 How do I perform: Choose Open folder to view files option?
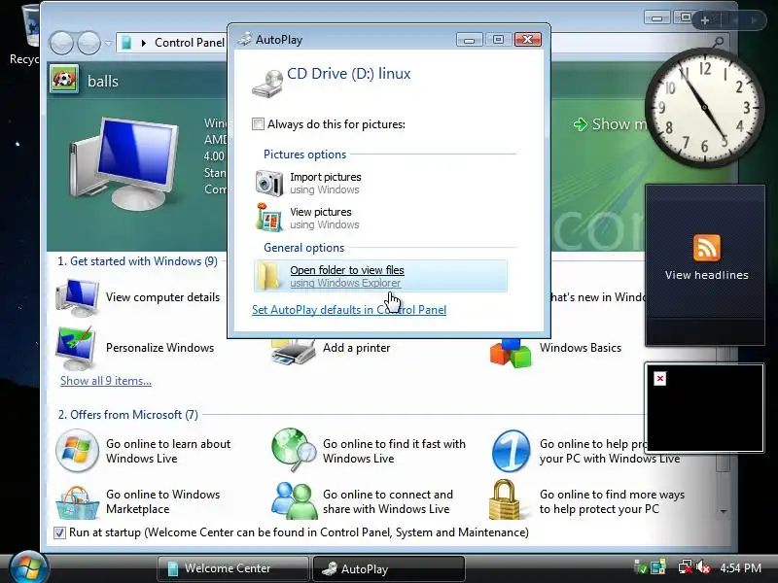point(380,276)
